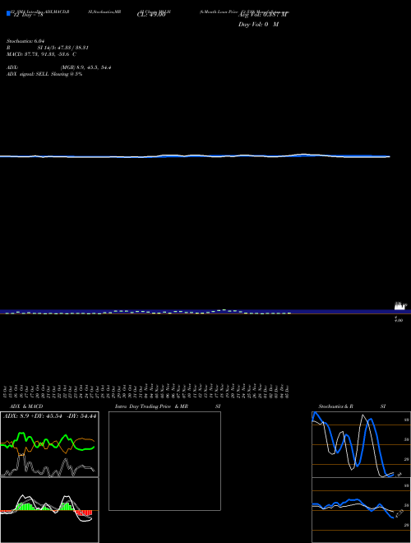Click the 'Day Vol: 0 M' label
Viewport: 411px width, 543px height.
(x=258, y=25)
